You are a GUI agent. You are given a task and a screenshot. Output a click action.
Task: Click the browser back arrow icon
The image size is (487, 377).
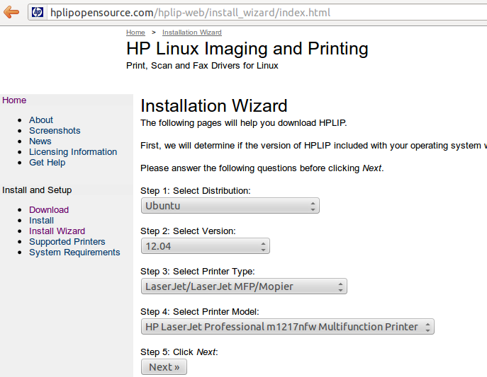(11, 13)
